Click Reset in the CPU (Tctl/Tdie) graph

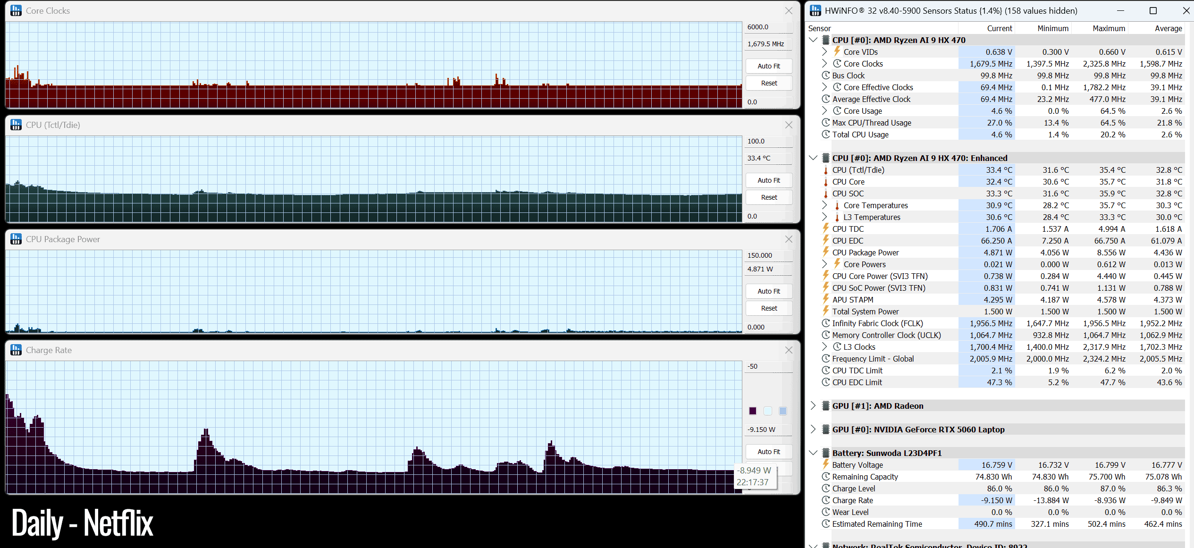pyautogui.click(x=769, y=197)
